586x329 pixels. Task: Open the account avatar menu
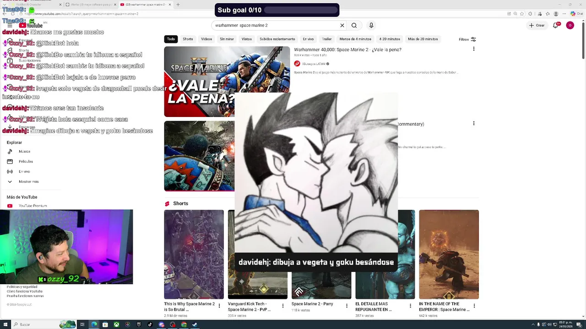[x=570, y=26]
